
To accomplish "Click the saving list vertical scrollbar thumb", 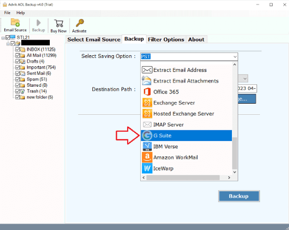I will 234,153.
